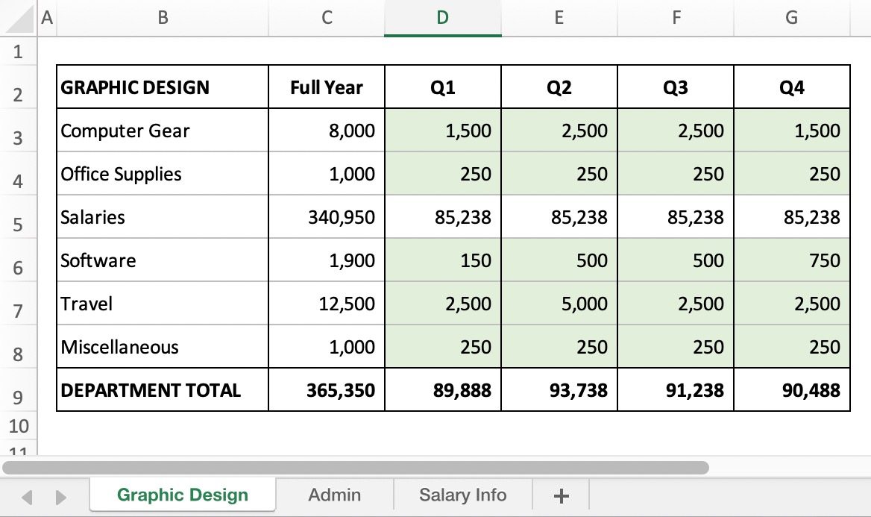Select the Salaries label cell
This screenshot has width=871, height=517.
[163, 217]
